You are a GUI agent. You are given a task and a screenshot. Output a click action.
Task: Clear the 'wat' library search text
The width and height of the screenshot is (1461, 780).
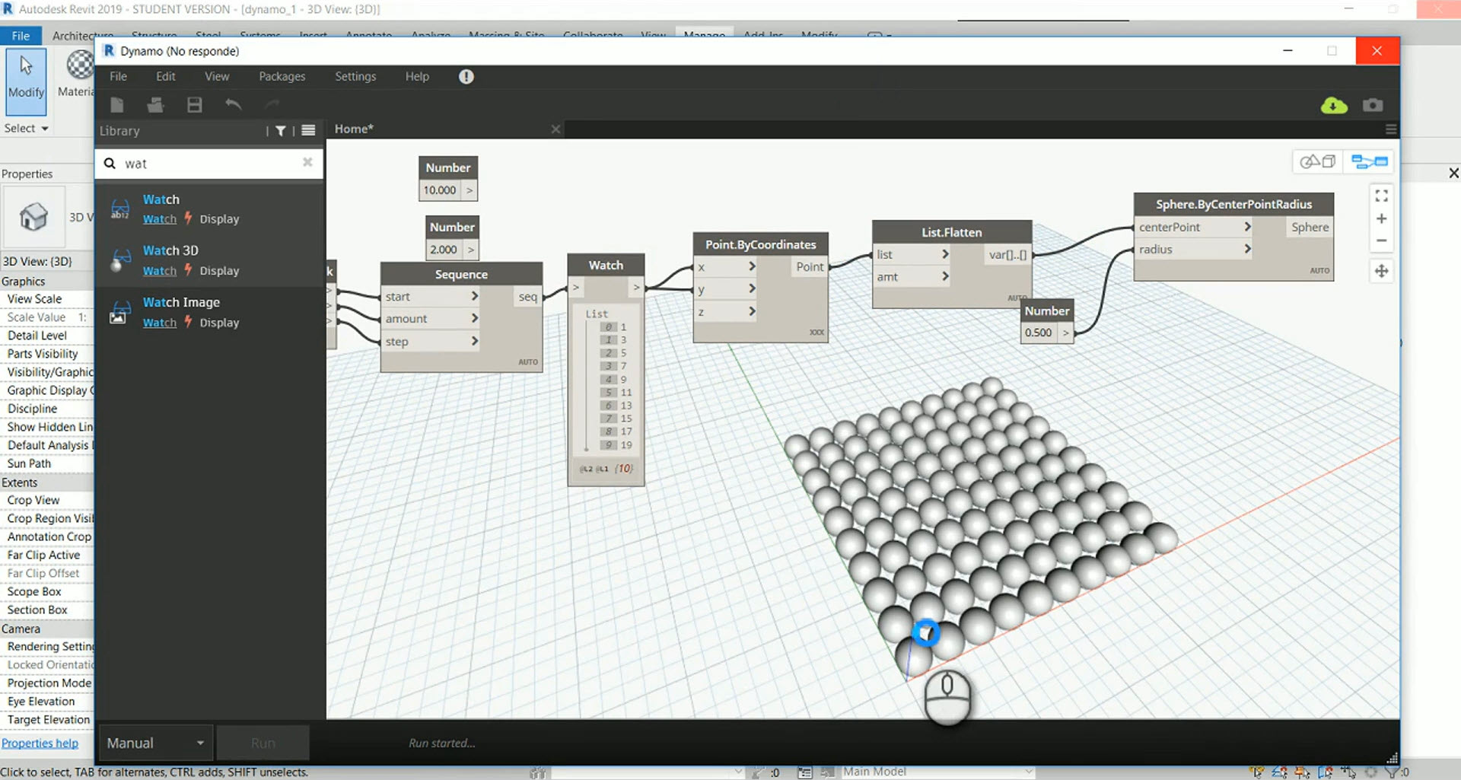coord(307,162)
